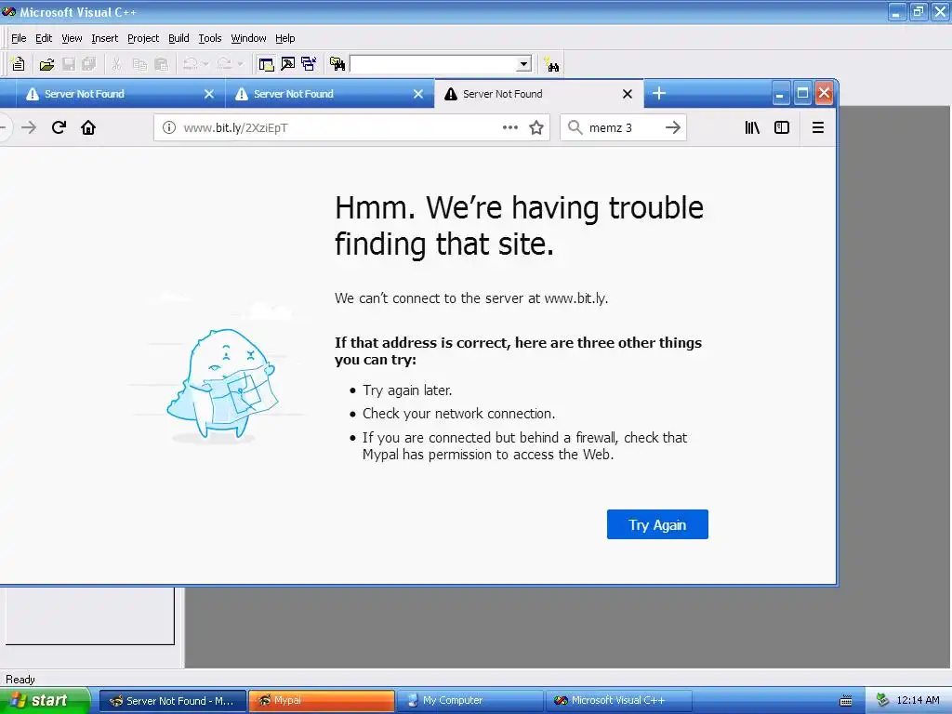Open the File menu
The width and height of the screenshot is (952, 714).
pyautogui.click(x=19, y=38)
